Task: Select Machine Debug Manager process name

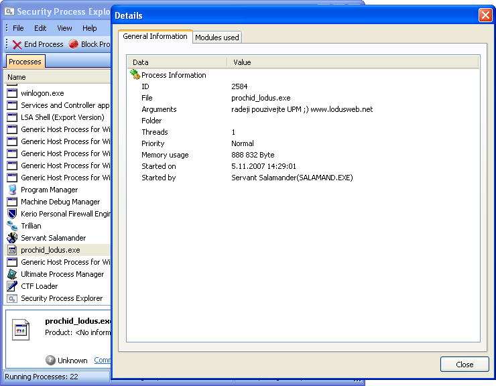Action: coord(60,202)
